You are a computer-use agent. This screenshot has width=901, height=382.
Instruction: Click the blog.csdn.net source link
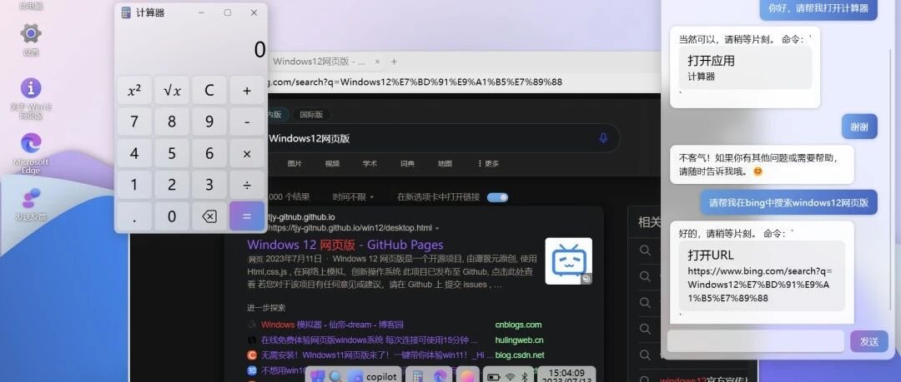click(x=520, y=355)
